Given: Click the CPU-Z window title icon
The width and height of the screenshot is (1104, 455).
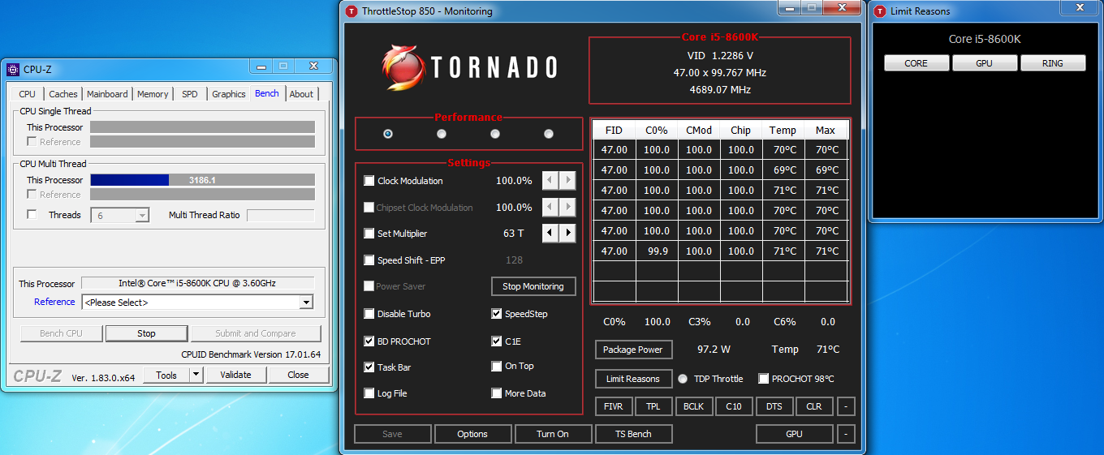Looking at the screenshot, I should (13, 70).
